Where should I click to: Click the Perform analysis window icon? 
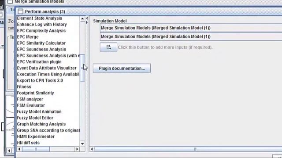coord(21,11)
